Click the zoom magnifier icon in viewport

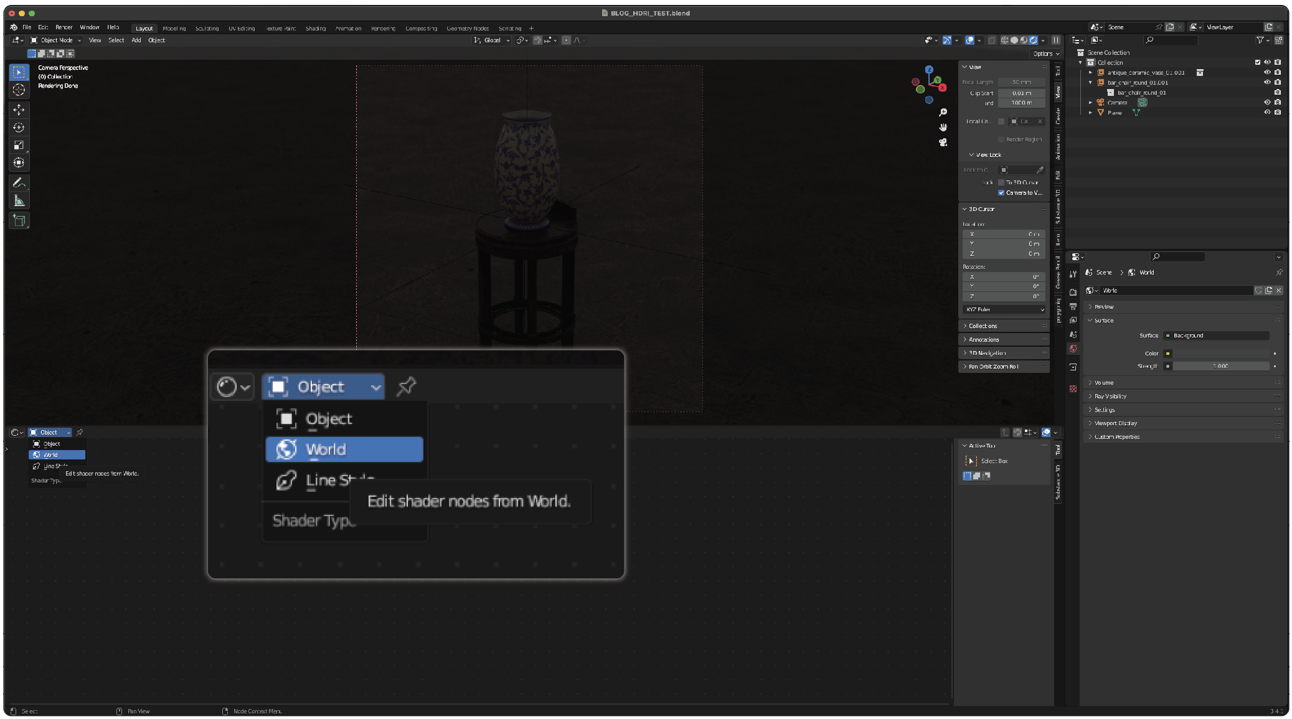(943, 112)
